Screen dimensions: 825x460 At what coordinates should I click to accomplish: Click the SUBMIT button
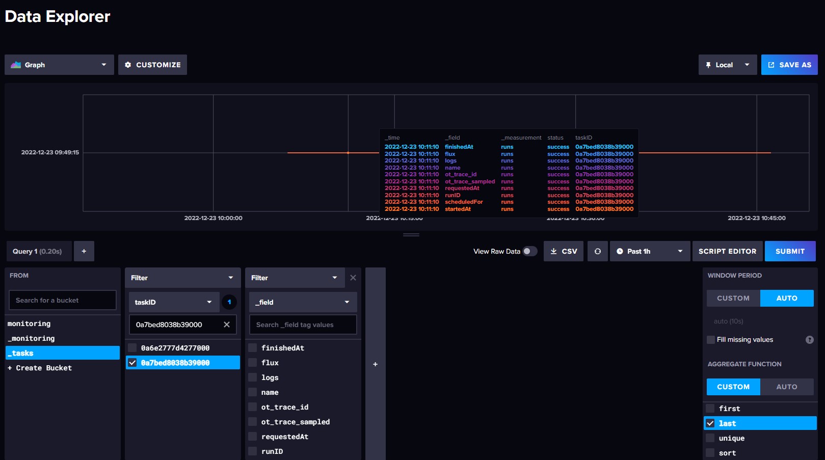pos(790,251)
